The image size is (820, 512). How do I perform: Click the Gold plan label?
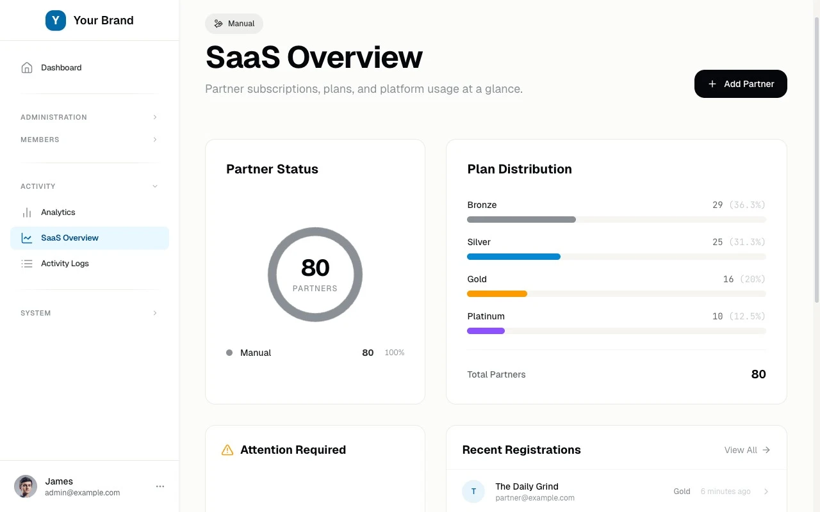point(477,279)
